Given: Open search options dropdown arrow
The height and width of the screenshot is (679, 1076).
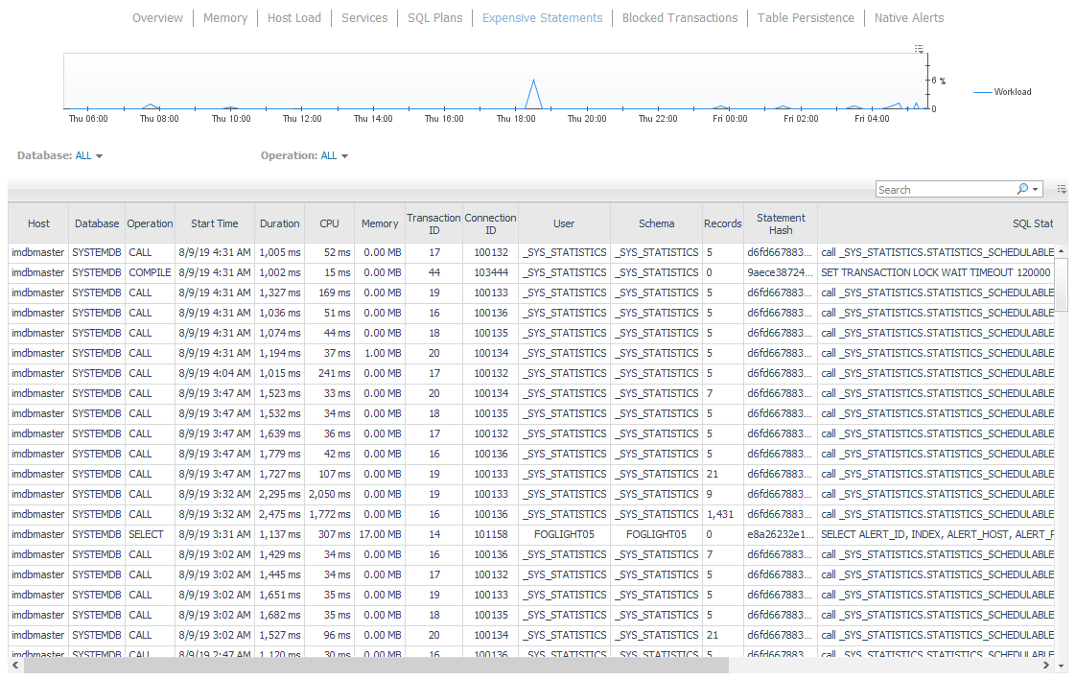Looking at the screenshot, I should pos(1036,190).
